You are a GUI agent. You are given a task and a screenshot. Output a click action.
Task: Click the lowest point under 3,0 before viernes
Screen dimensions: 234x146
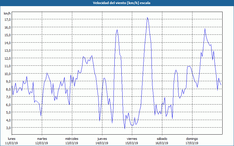(125, 128)
